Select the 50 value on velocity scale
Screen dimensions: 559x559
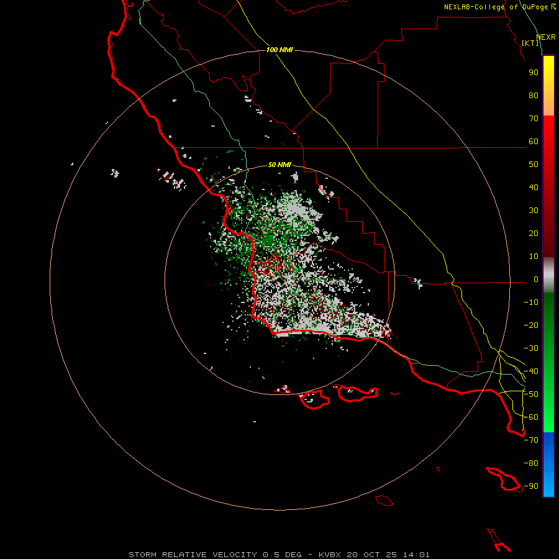click(x=534, y=165)
